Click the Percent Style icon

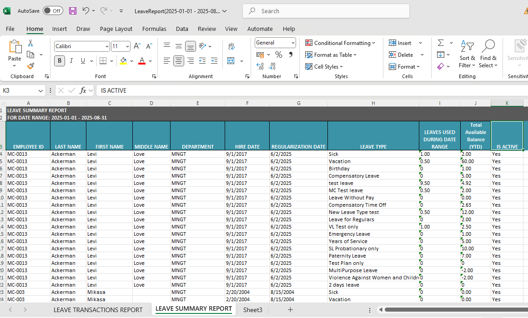tap(279, 55)
